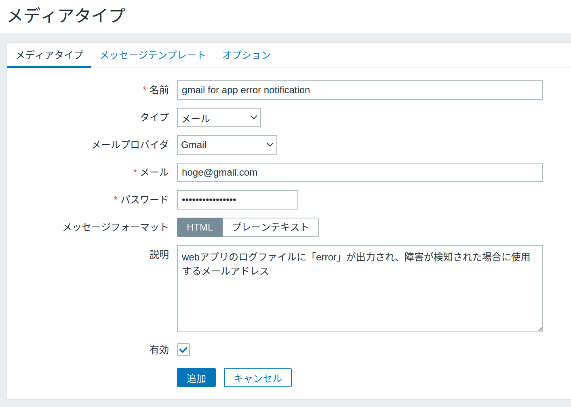Open the オプション tab
Image resolution: width=571 pixels, height=407 pixels.
pos(246,55)
